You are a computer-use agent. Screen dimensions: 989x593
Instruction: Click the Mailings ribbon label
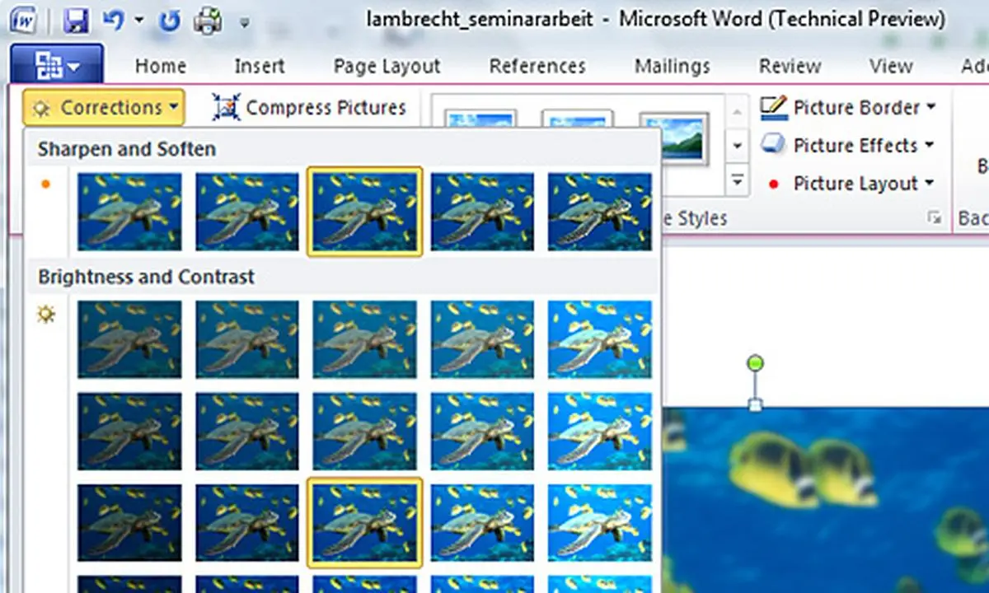(672, 66)
